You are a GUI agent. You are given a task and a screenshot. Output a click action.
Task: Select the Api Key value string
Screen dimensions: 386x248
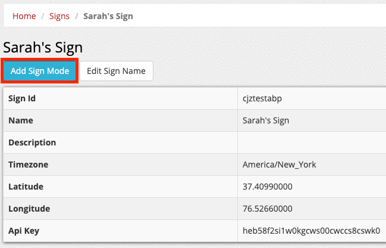pyautogui.click(x=312, y=231)
